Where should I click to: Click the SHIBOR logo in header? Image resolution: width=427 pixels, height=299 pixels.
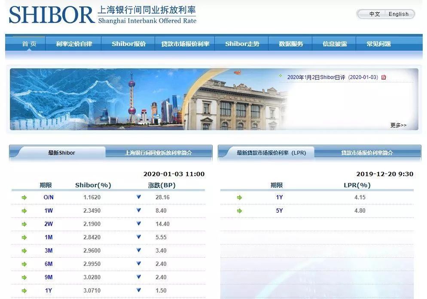(52, 15)
